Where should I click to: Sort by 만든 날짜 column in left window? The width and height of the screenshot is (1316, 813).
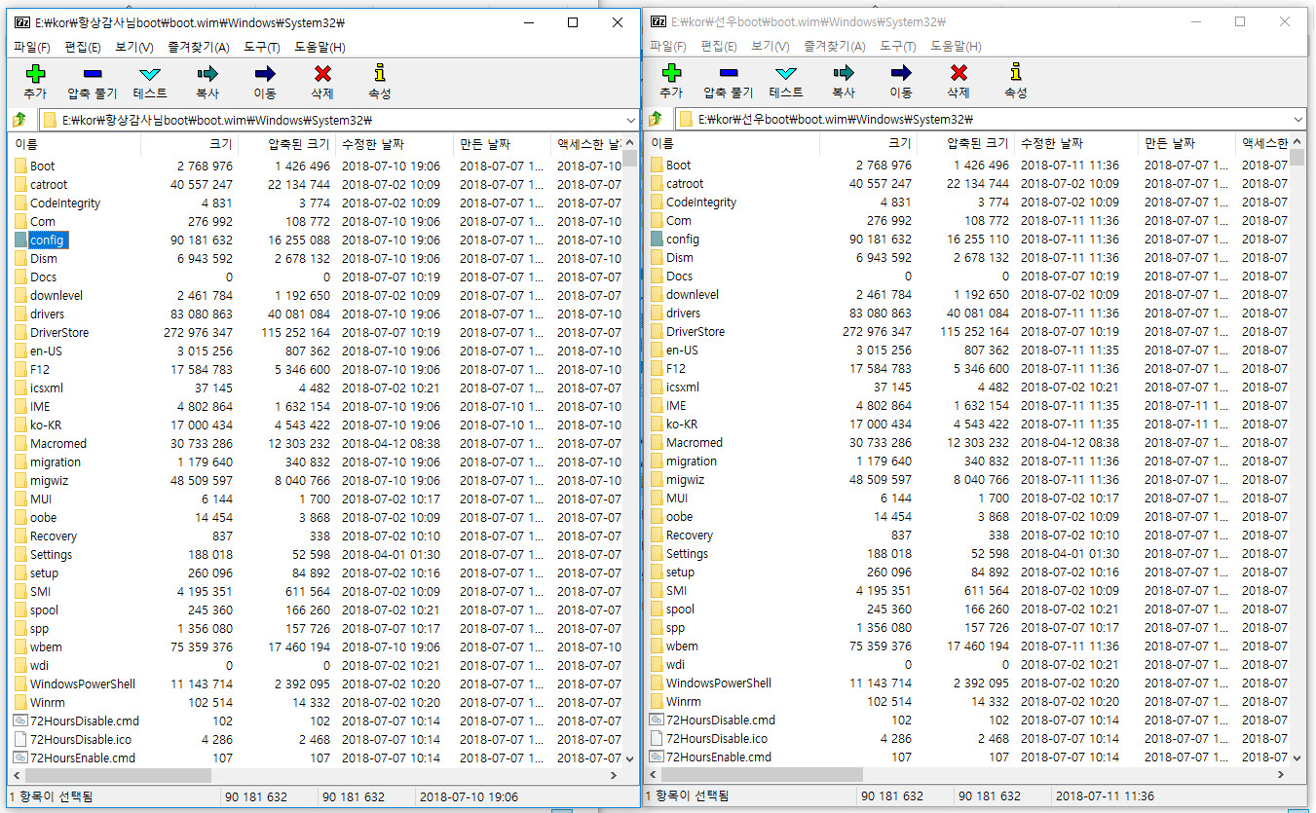[x=503, y=144]
